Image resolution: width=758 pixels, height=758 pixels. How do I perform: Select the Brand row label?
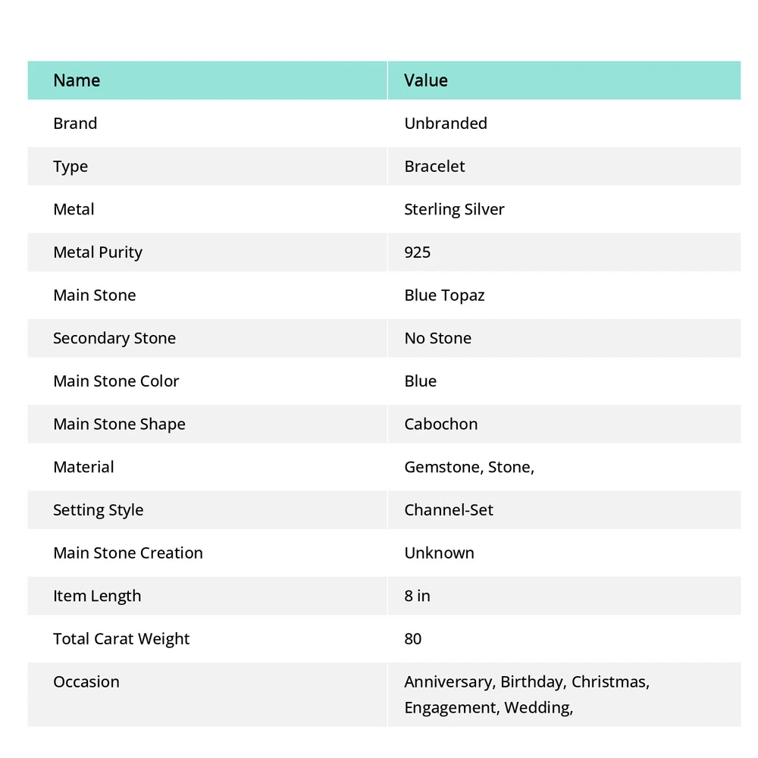pos(75,124)
